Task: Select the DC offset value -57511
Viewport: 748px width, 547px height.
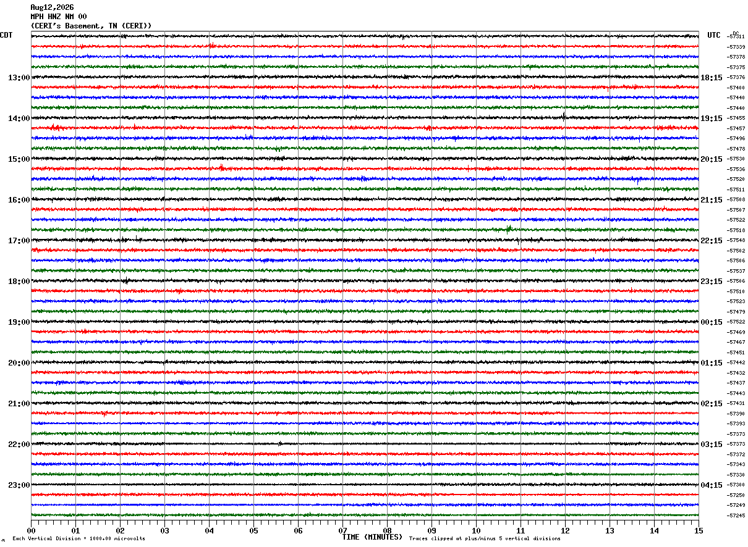Action: pos(736,190)
